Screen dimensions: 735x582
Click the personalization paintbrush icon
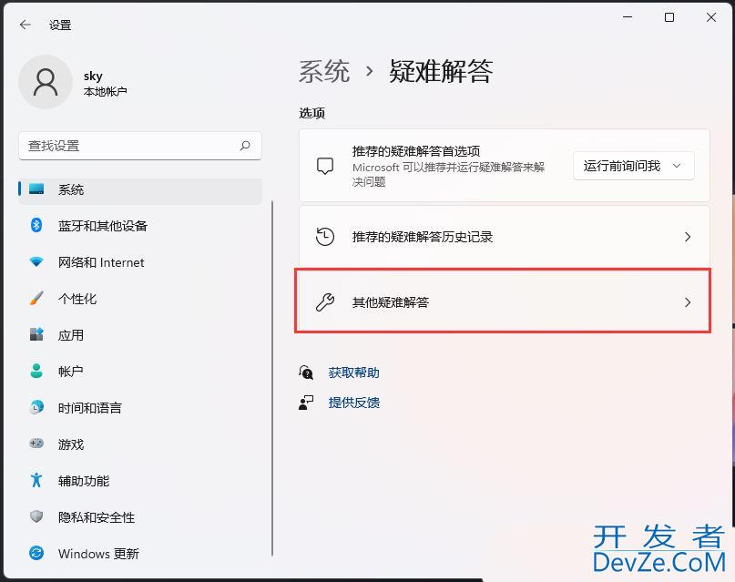click(36, 298)
